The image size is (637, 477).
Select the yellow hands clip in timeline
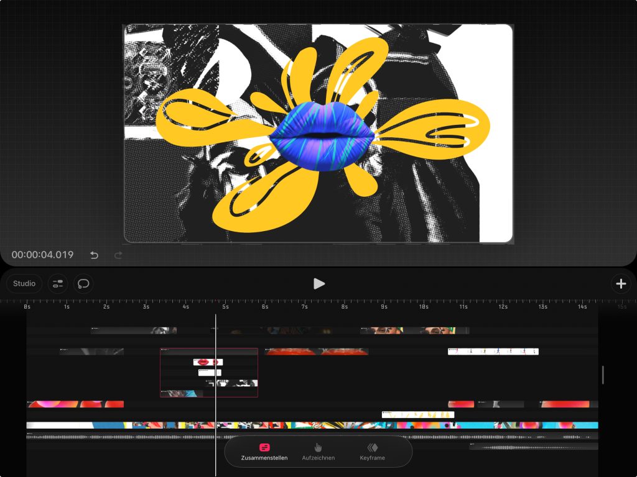[x=418, y=414]
